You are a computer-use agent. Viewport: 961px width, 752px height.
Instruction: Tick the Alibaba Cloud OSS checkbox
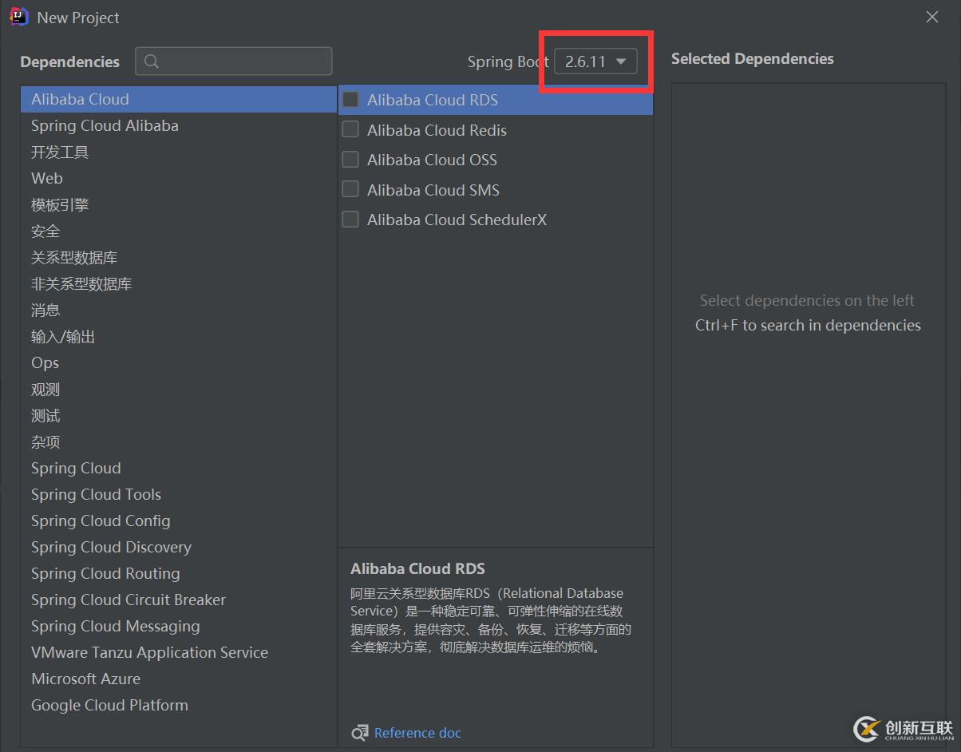(x=350, y=160)
